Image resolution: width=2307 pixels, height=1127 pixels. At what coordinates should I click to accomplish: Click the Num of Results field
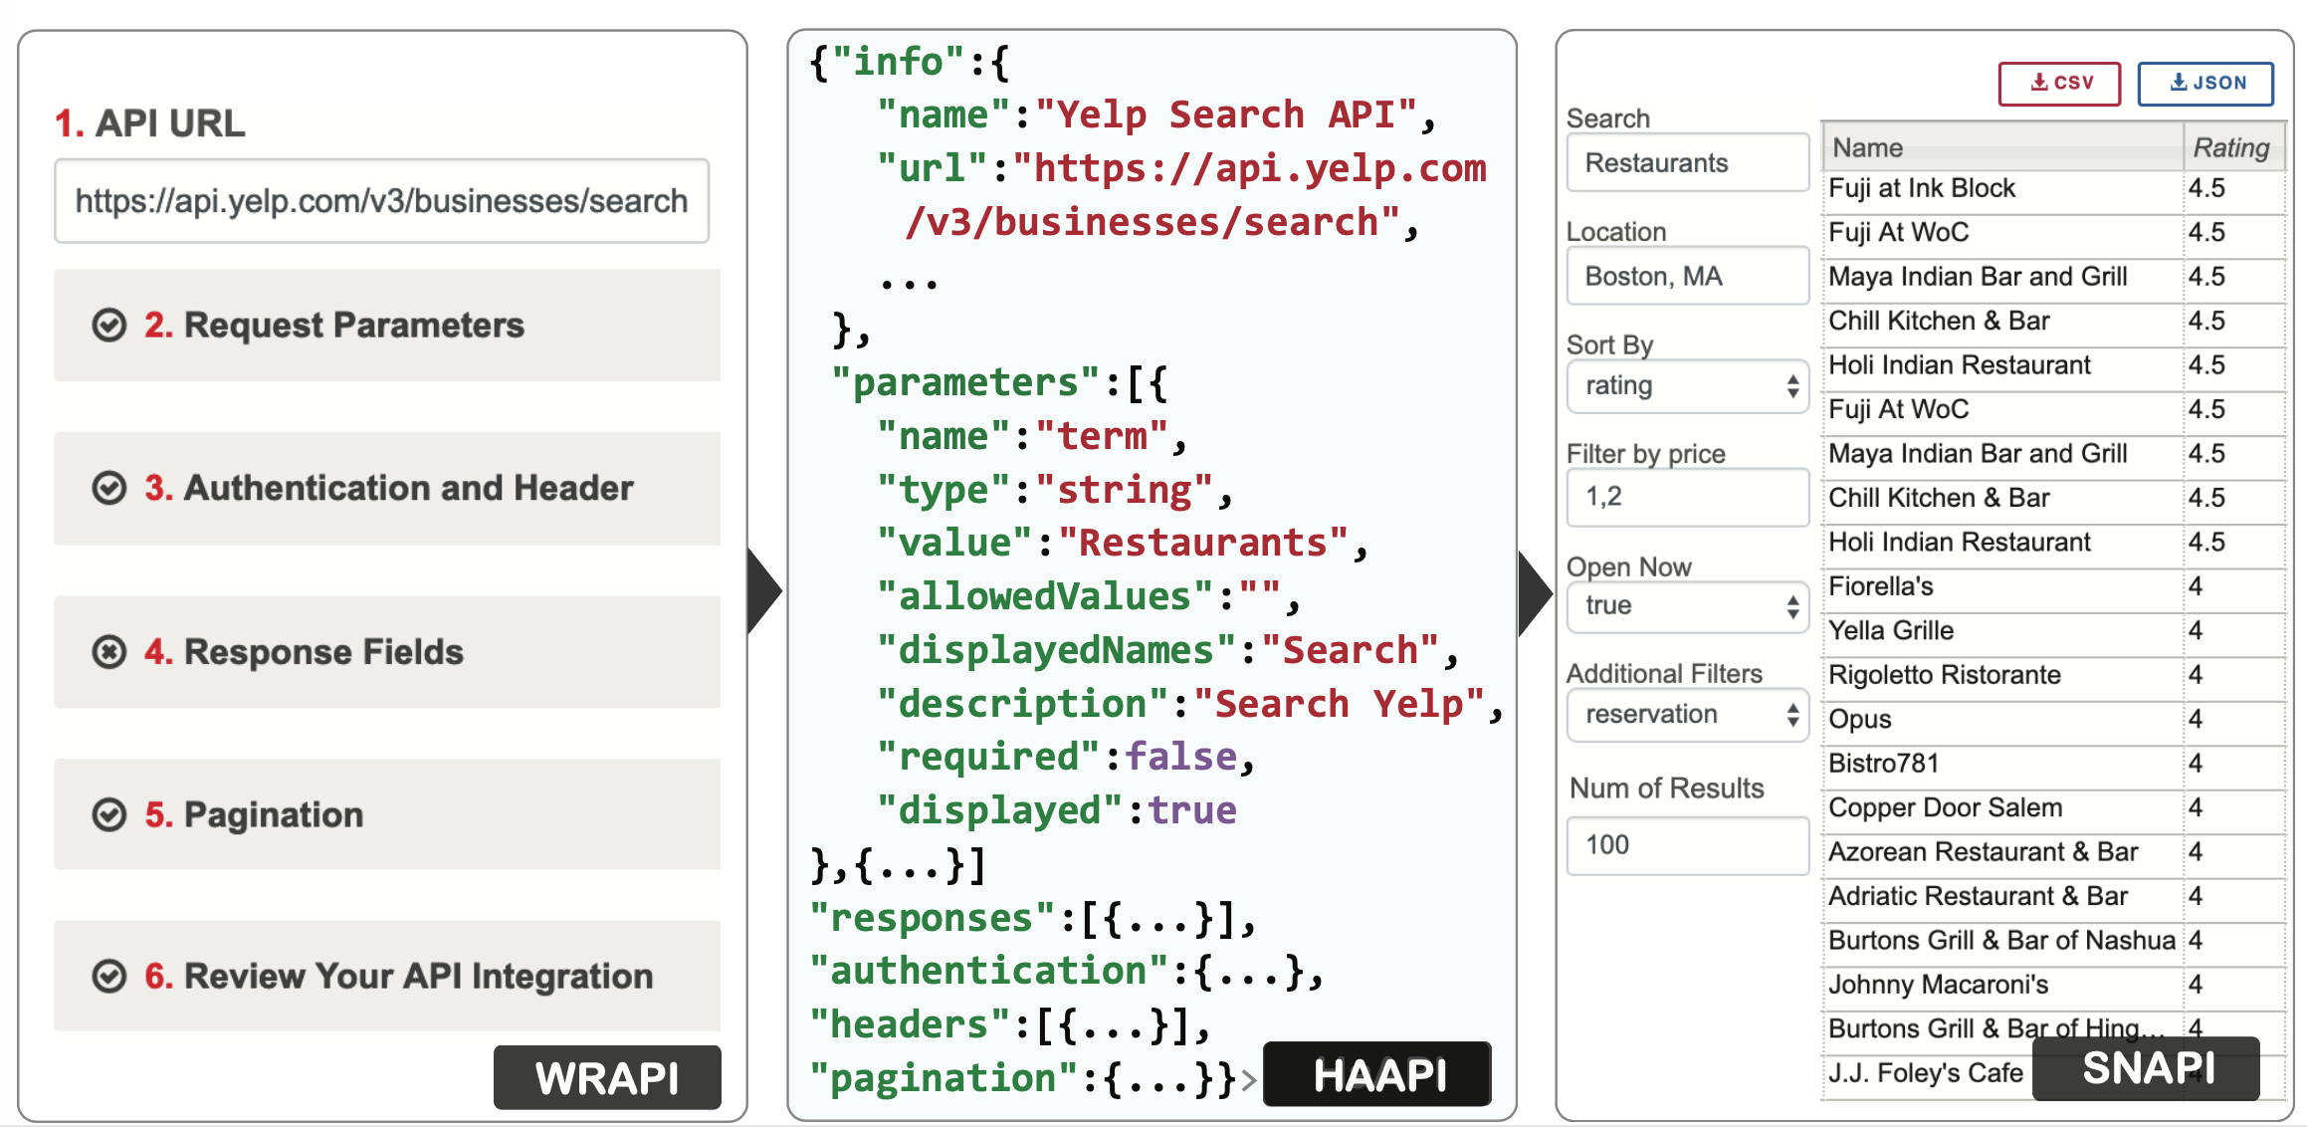click(1687, 845)
